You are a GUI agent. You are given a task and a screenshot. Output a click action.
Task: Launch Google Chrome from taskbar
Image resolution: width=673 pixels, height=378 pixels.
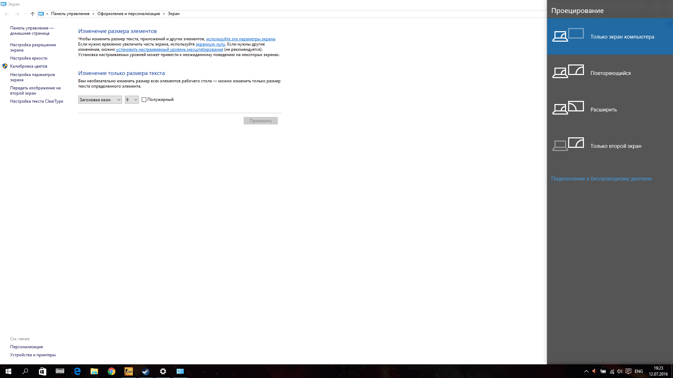tap(112, 371)
